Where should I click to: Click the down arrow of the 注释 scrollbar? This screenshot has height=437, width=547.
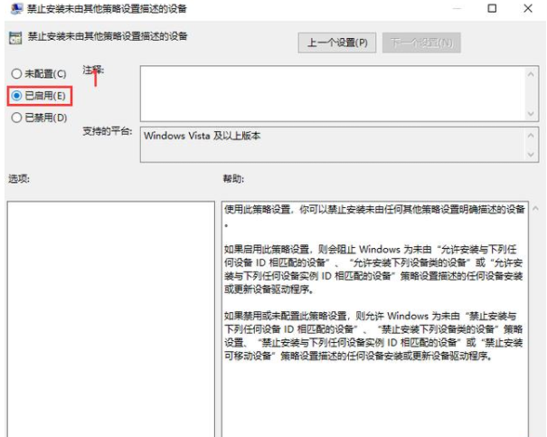pyautogui.click(x=532, y=112)
